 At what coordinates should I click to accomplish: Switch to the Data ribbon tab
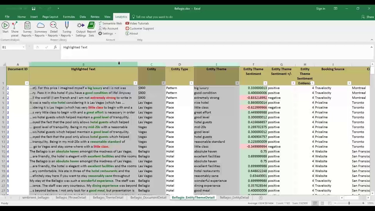click(83, 17)
